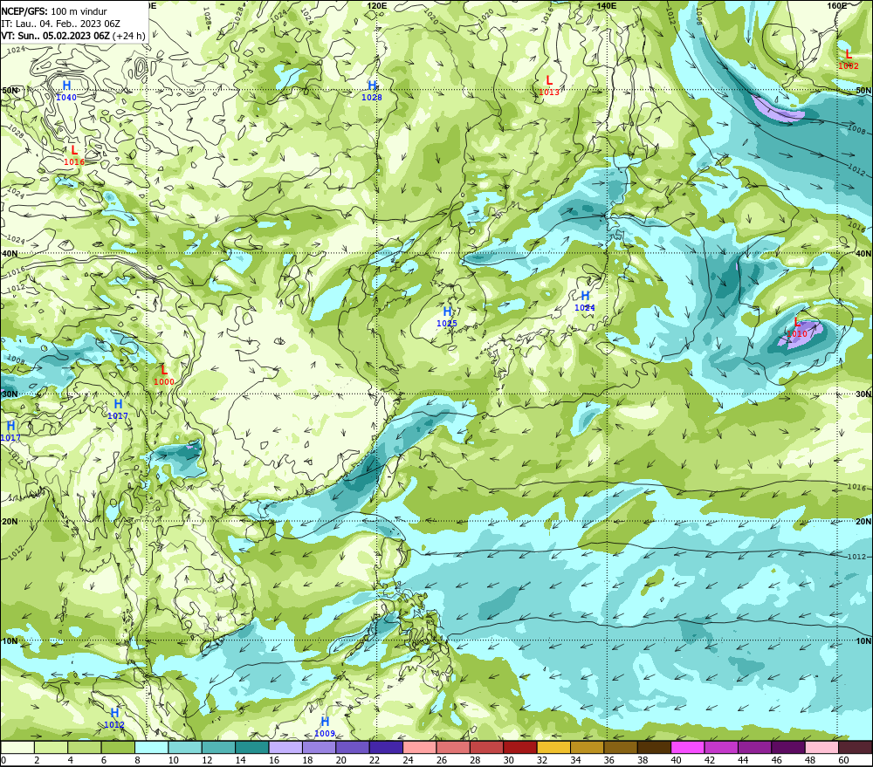Pick the olive green 6–8 legend swatch

pos(118,747)
